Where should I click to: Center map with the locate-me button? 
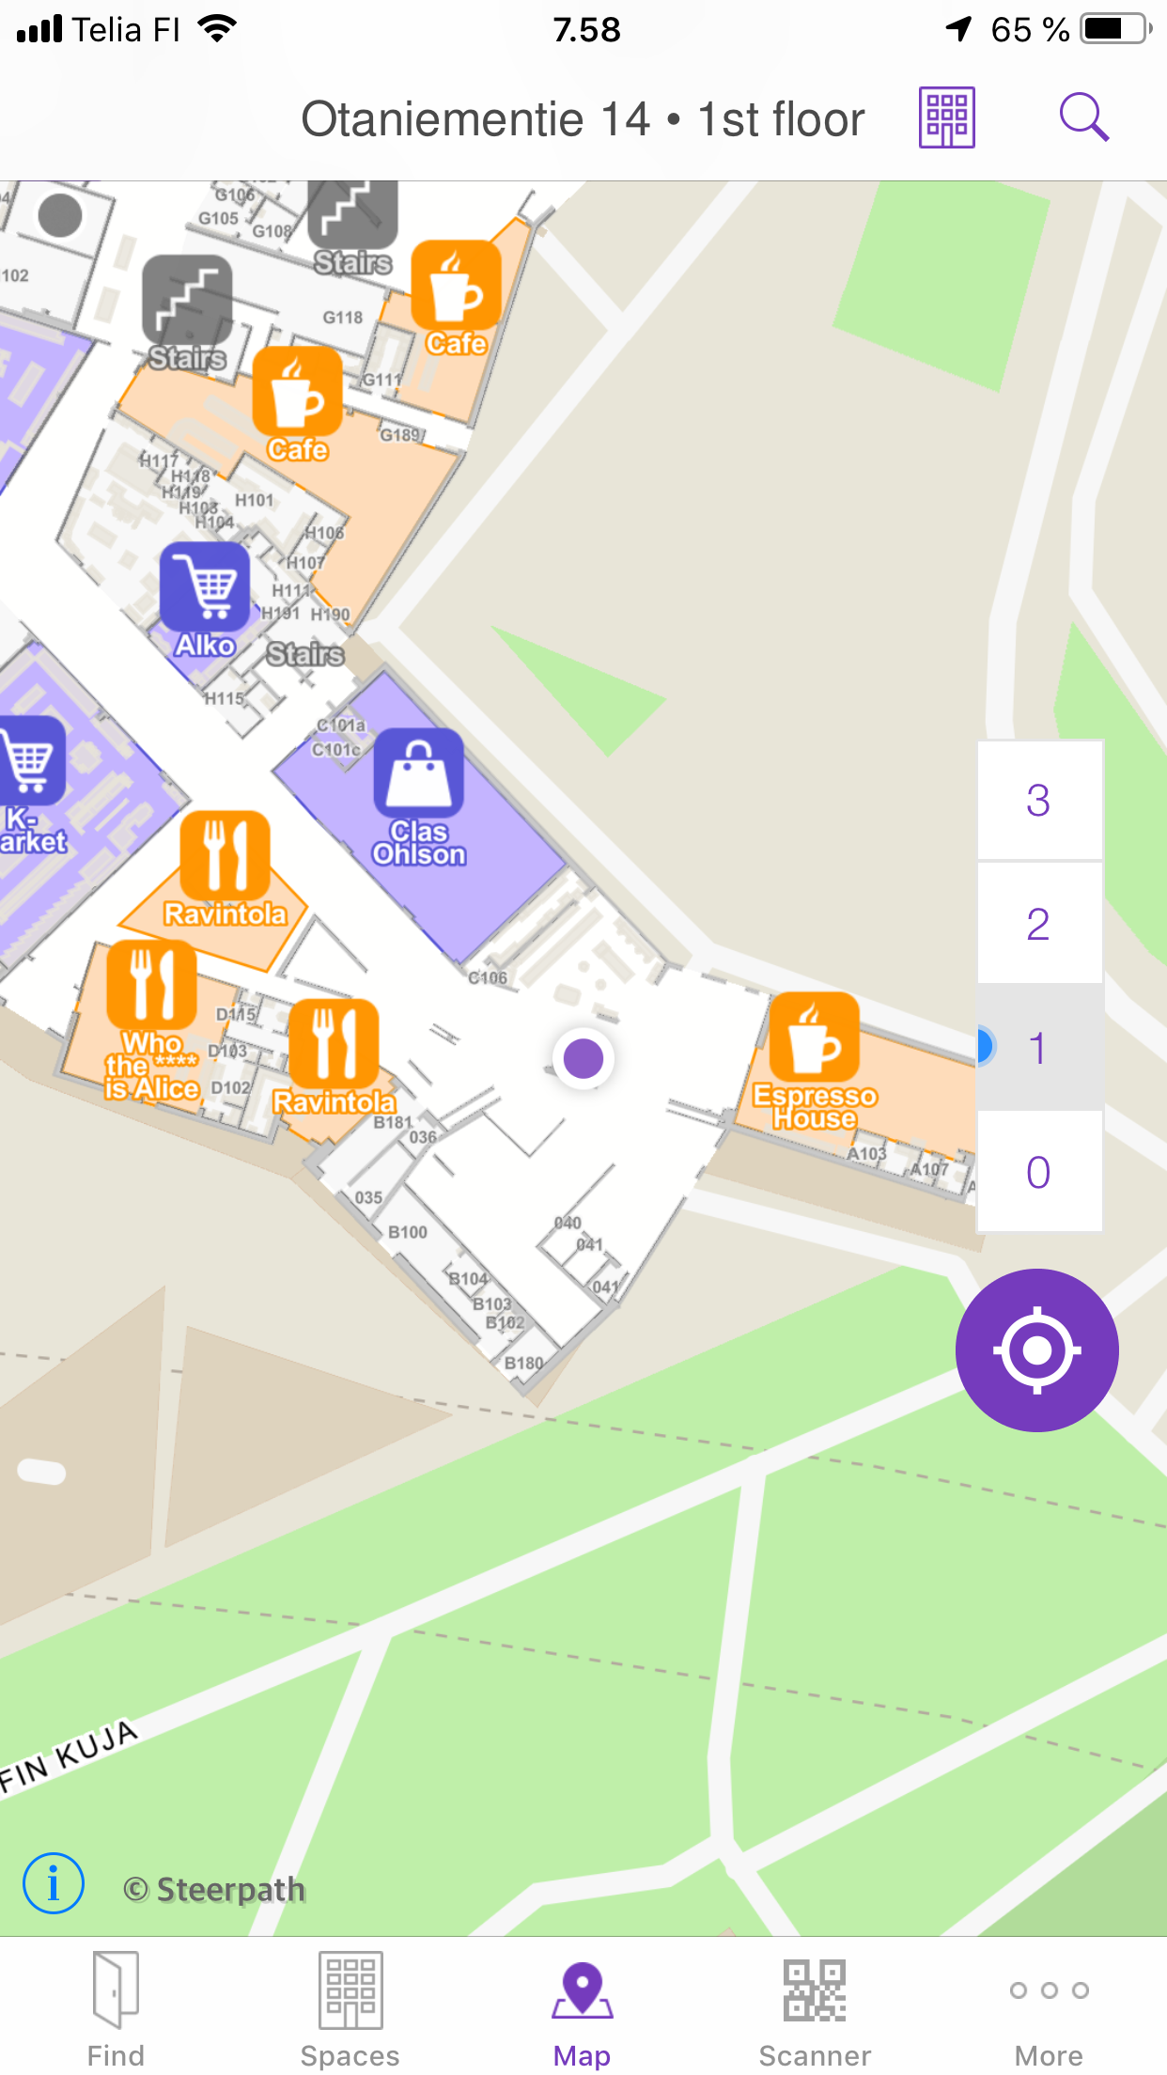tap(1036, 1350)
